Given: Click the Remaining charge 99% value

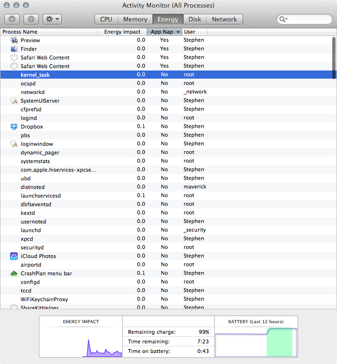Looking at the screenshot, I should (204, 332).
